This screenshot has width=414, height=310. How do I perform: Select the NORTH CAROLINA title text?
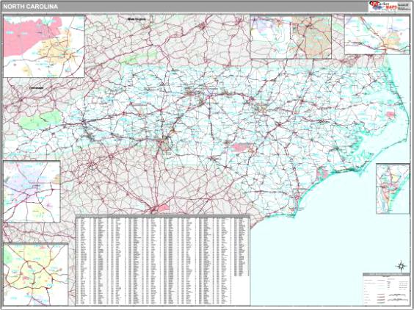(30, 7)
